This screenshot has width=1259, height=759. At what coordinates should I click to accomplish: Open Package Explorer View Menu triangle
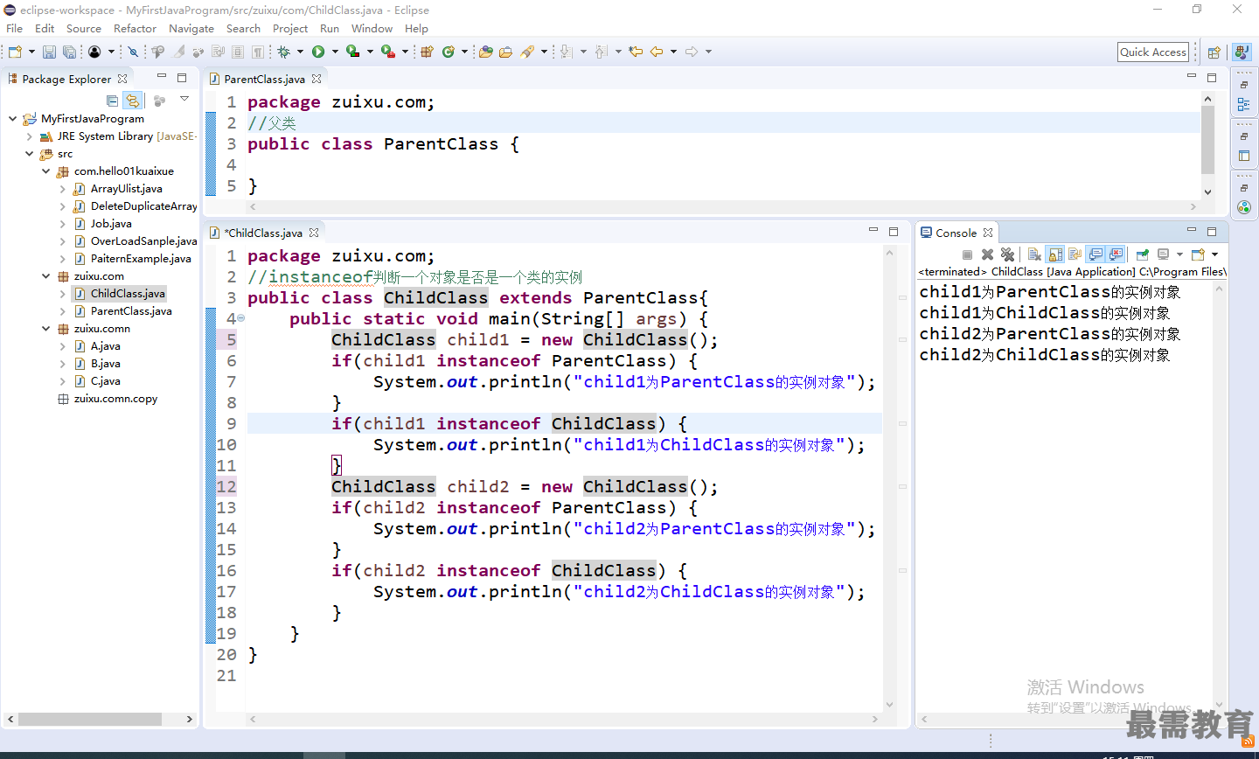(184, 100)
